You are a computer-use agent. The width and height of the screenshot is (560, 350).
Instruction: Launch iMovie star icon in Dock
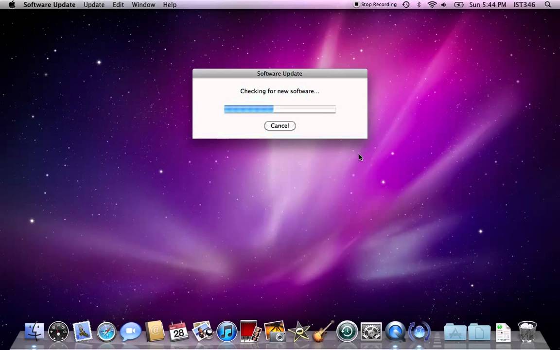(298, 332)
